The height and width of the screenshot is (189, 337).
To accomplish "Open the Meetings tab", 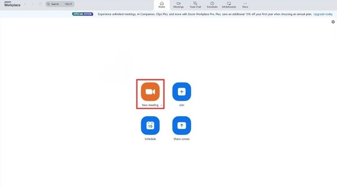I will pyautogui.click(x=179, y=5).
